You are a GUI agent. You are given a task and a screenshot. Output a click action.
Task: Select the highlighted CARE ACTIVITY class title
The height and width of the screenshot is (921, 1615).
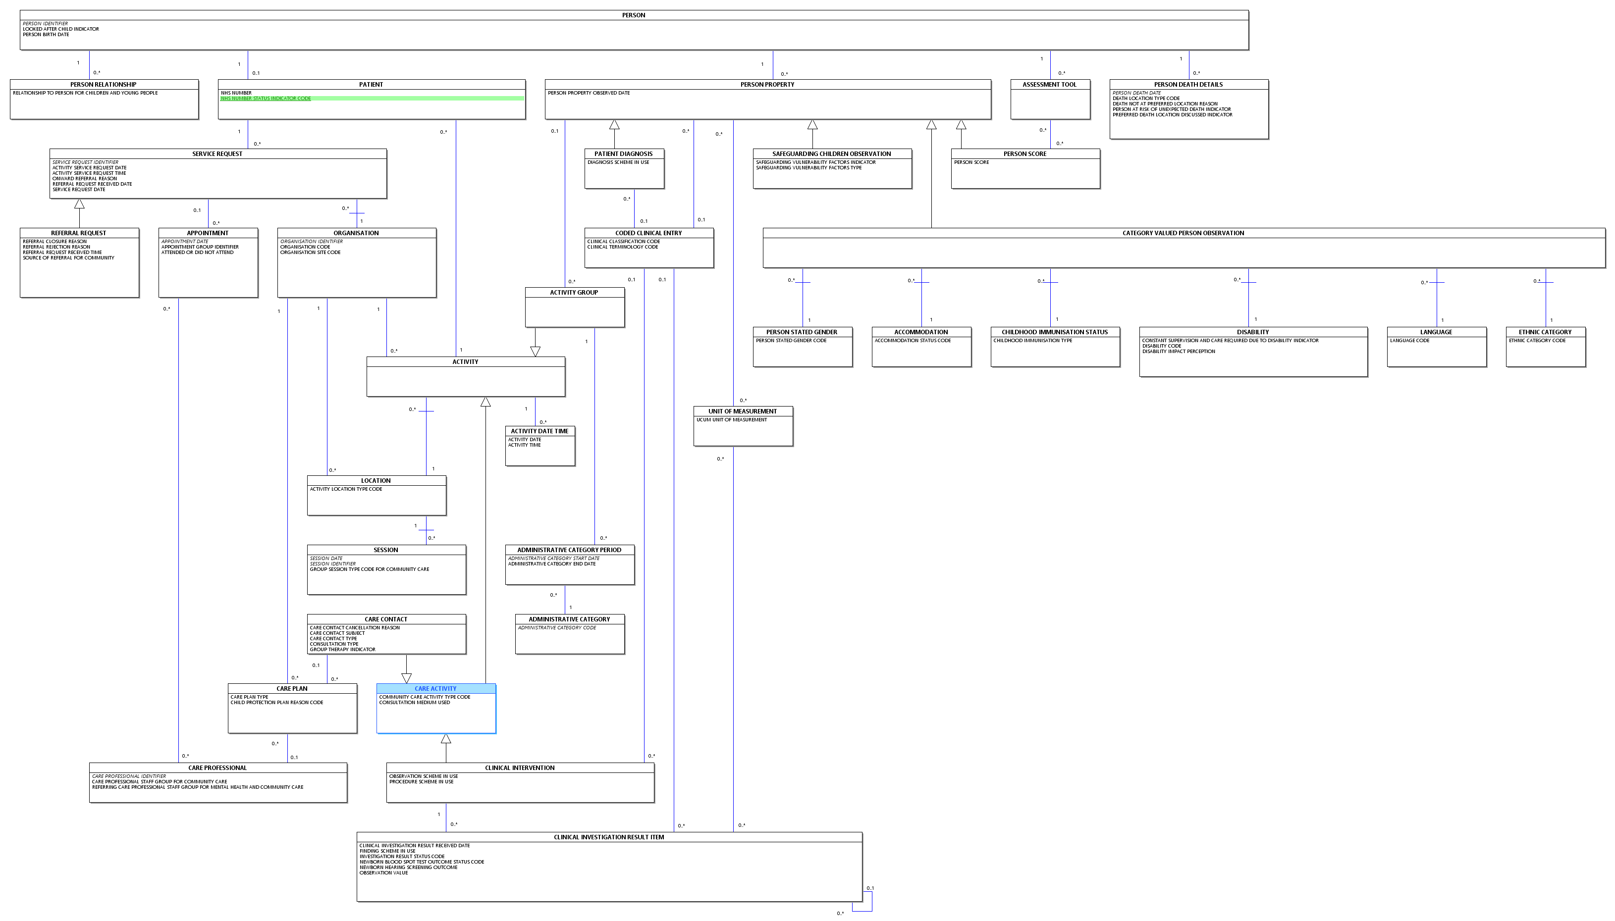(435, 688)
